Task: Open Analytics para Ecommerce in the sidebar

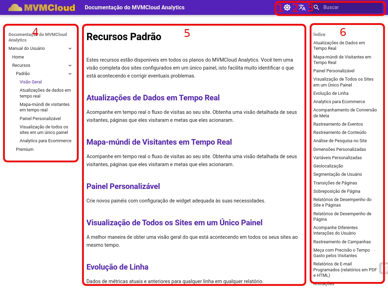Action: tap(45, 141)
